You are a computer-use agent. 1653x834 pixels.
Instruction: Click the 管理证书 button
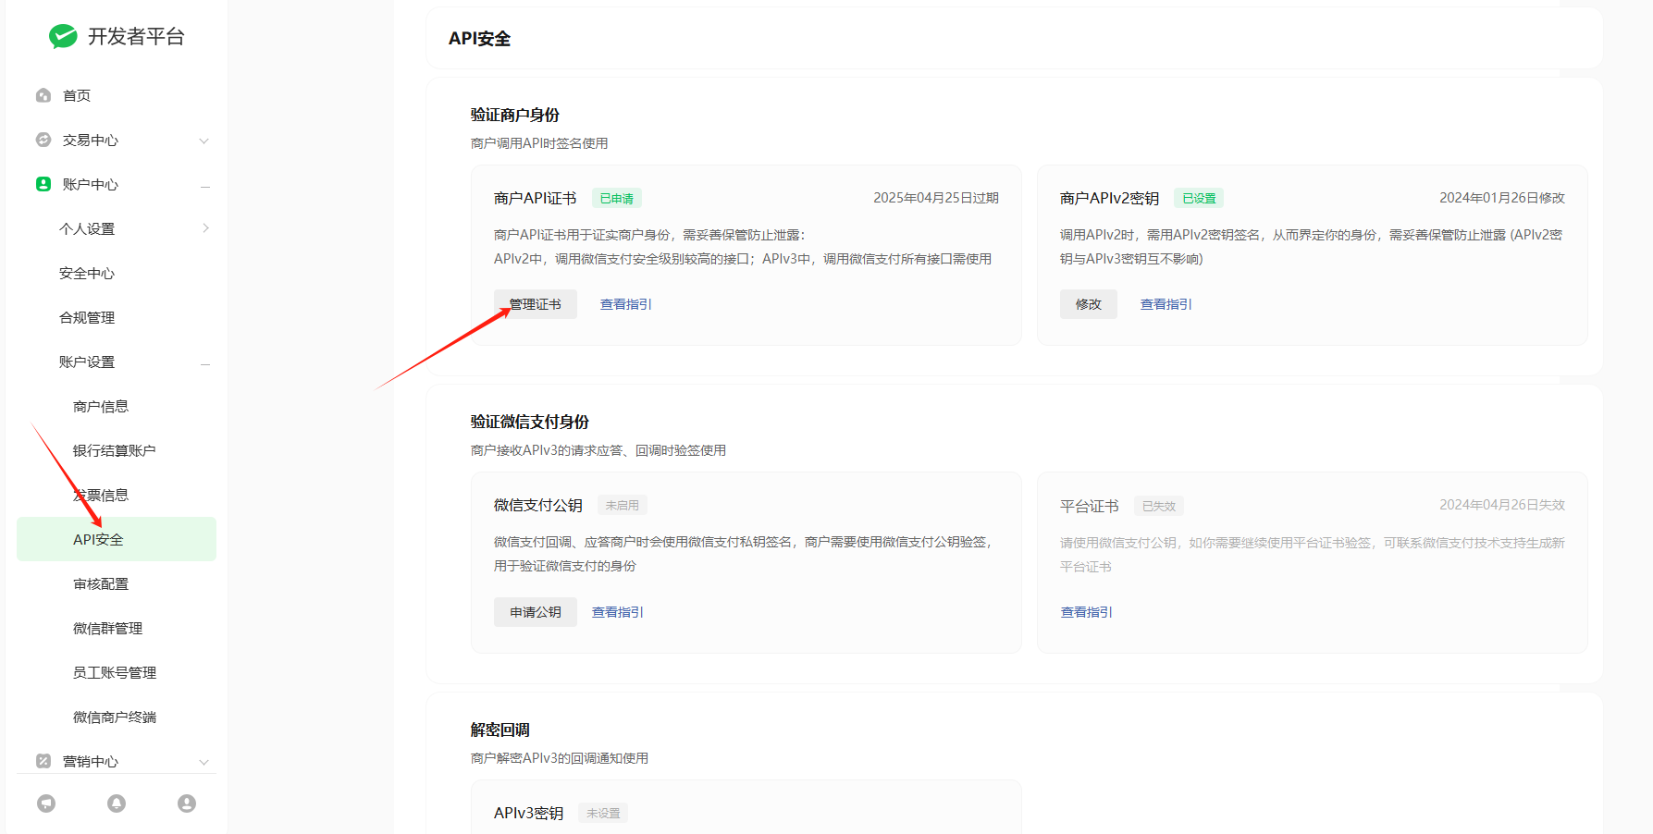pos(535,304)
